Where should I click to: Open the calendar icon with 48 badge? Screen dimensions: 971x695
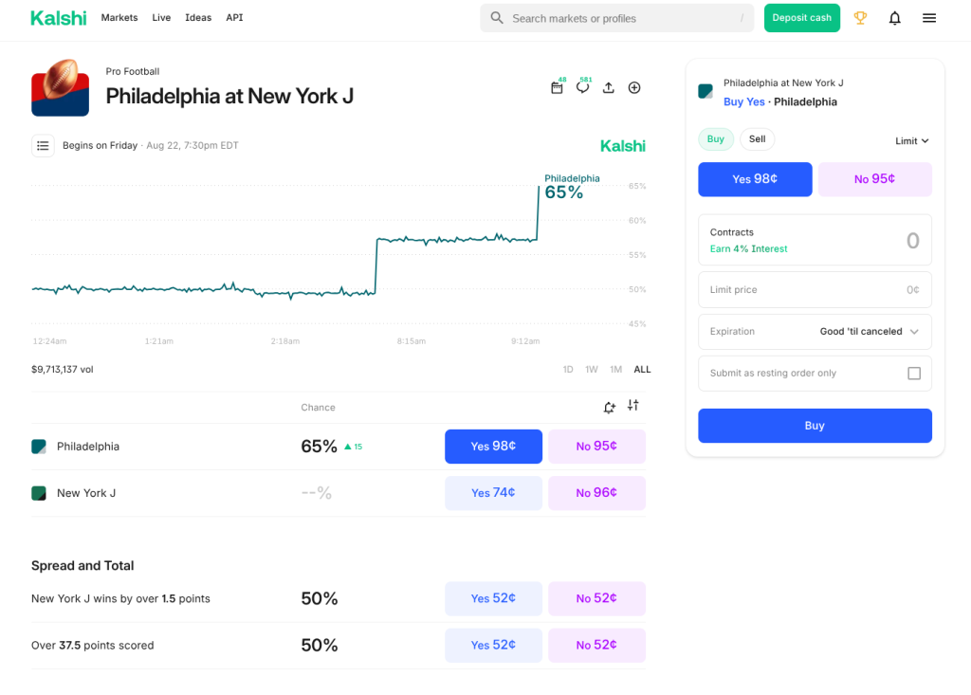tap(558, 87)
